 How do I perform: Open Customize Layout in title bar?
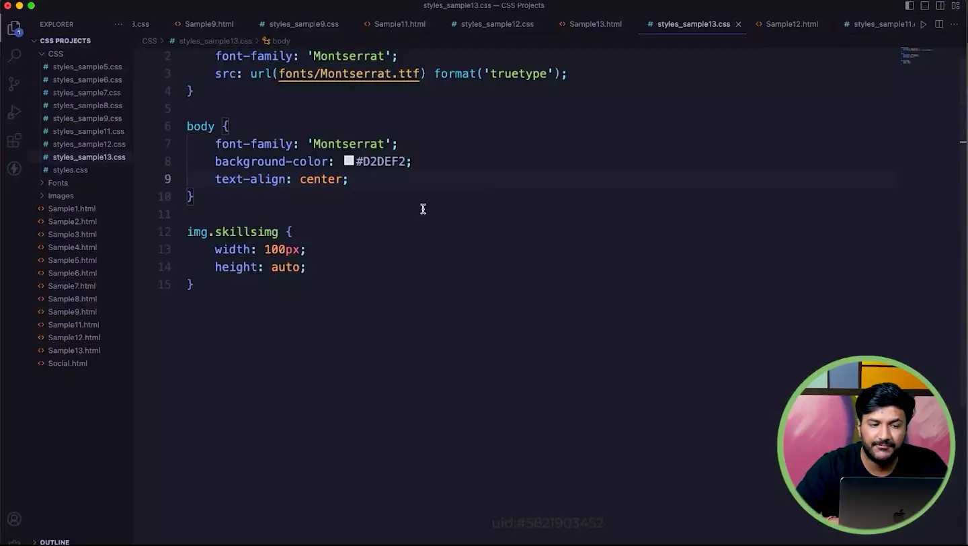956,5
